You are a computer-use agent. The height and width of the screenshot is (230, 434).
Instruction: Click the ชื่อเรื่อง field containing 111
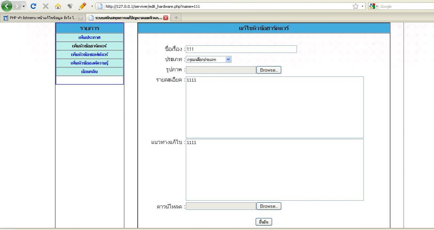point(241,49)
